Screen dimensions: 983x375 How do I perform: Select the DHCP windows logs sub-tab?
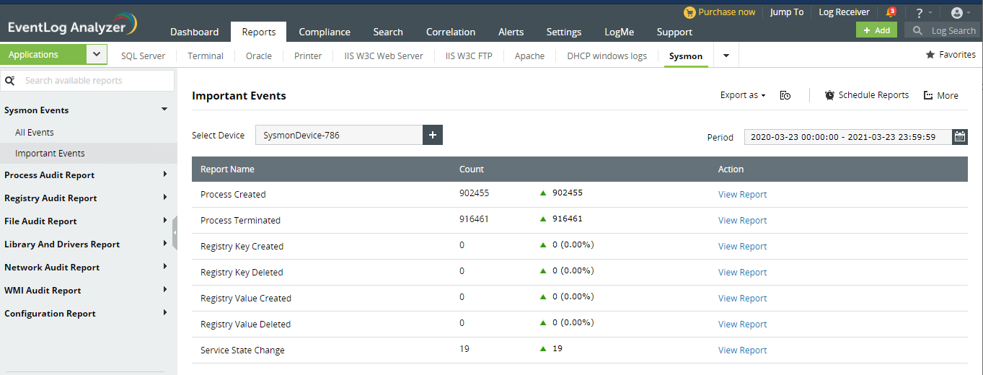coord(607,56)
